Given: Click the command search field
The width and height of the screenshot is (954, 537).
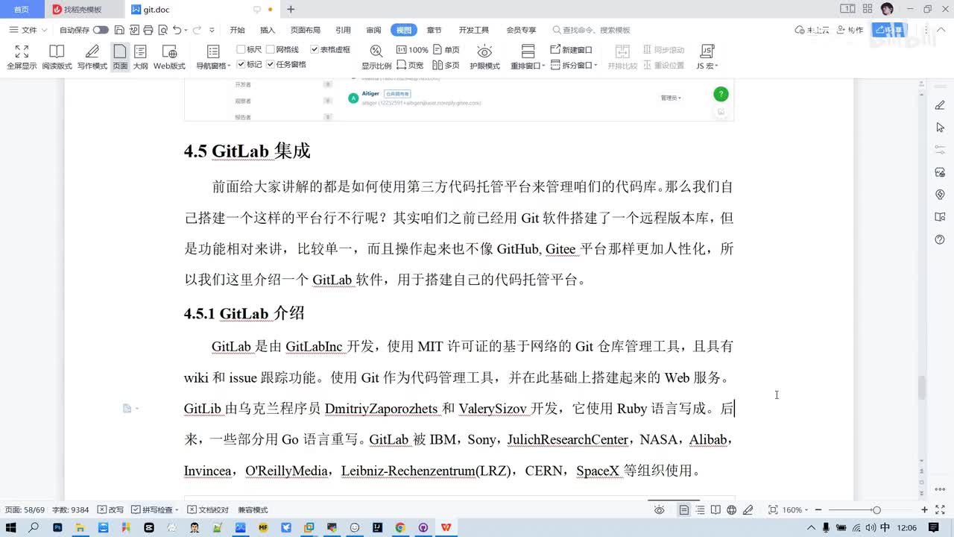Looking at the screenshot, I should (591, 30).
